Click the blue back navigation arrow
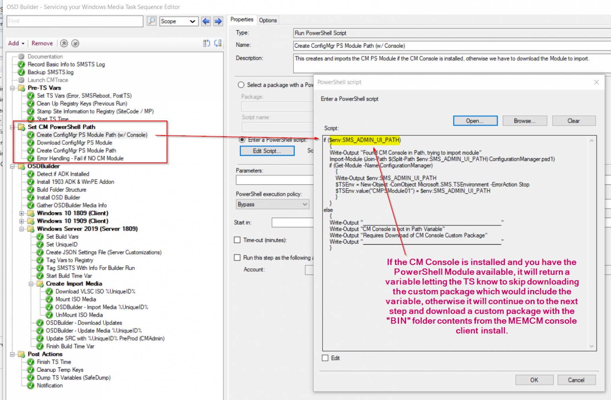This screenshot has width=611, height=400. click(206, 21)
